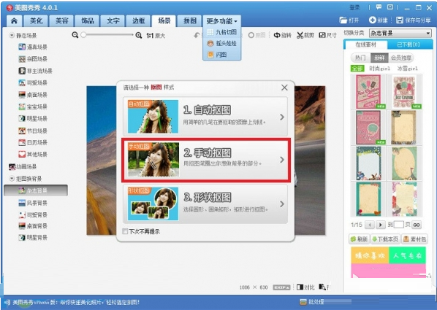Expand the 更多功能 dropdown menu

coord(222,21)
